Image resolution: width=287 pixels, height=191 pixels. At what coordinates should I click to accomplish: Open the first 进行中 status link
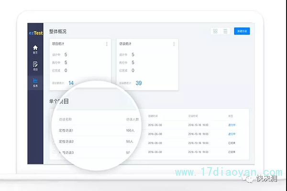232,125
